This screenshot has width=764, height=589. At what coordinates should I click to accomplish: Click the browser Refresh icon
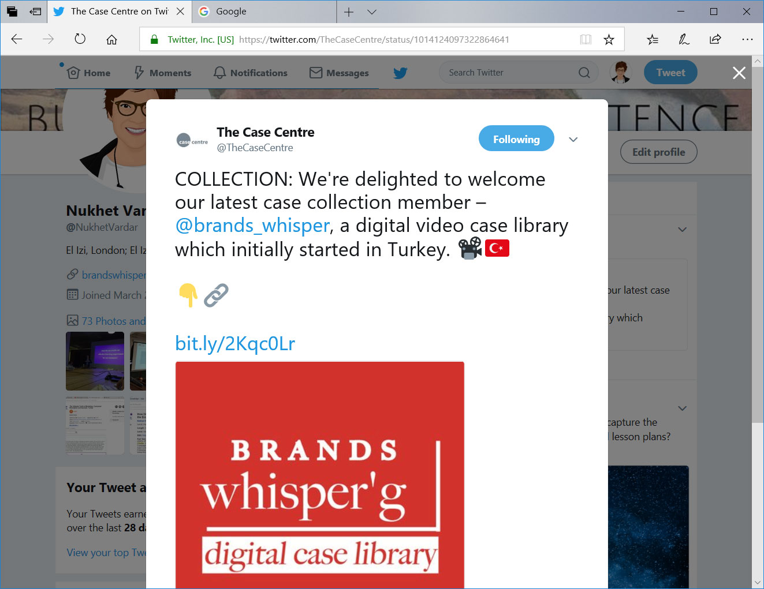point(80,39)
